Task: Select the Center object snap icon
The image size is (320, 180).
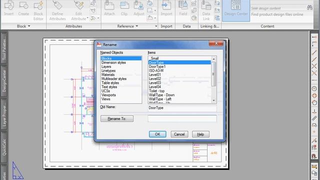Action: (314, 88)
